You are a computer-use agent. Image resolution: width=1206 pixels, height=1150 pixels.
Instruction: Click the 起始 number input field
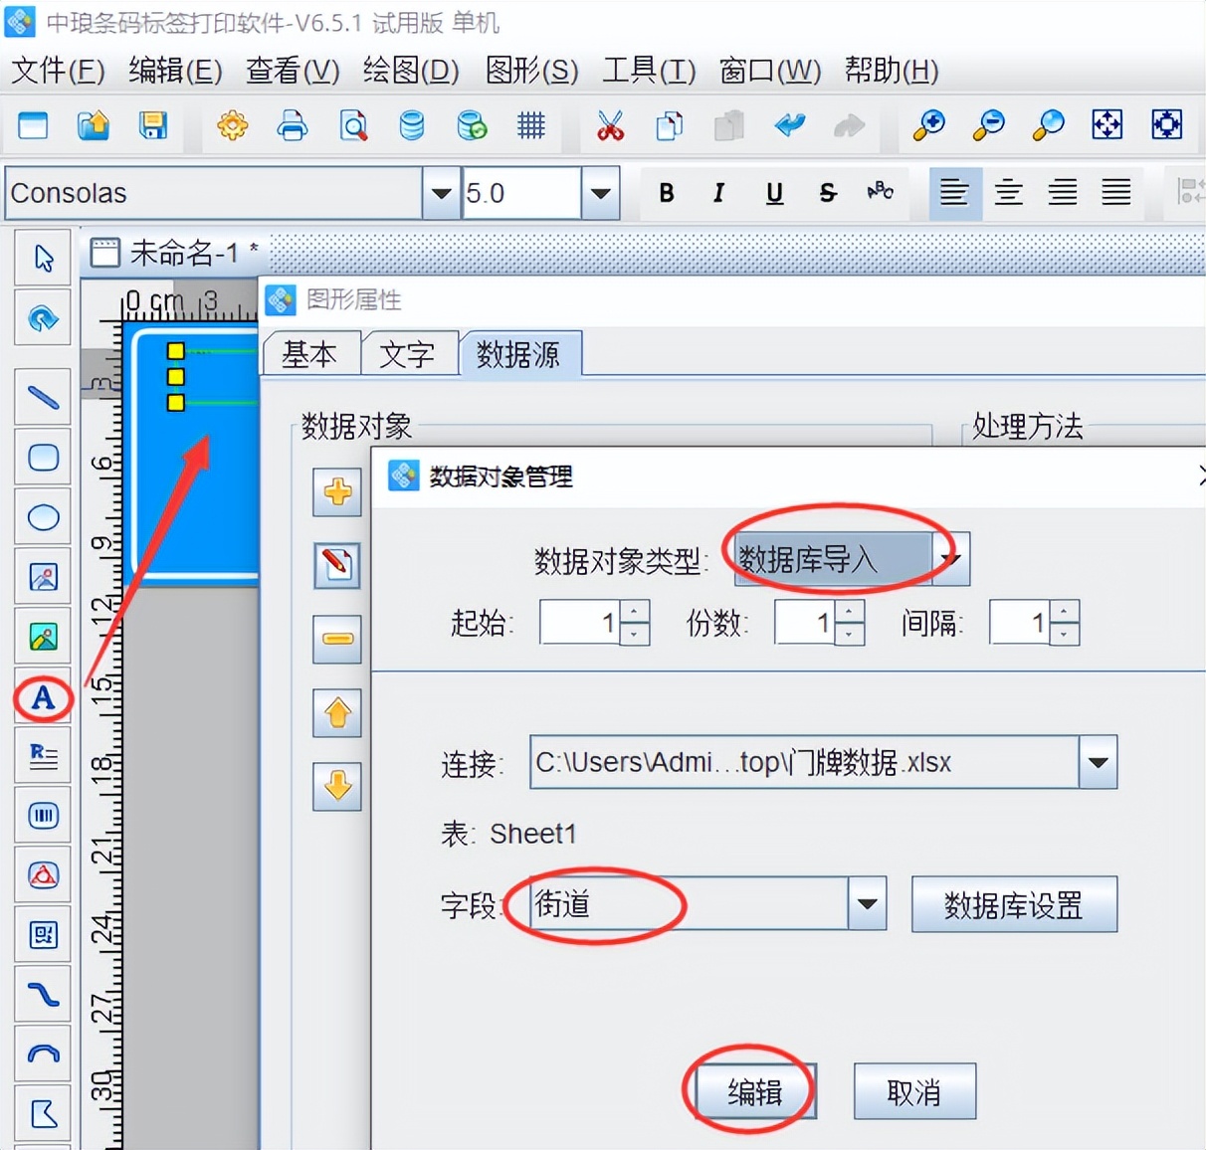pyautogui.click(x=580, y=623)
